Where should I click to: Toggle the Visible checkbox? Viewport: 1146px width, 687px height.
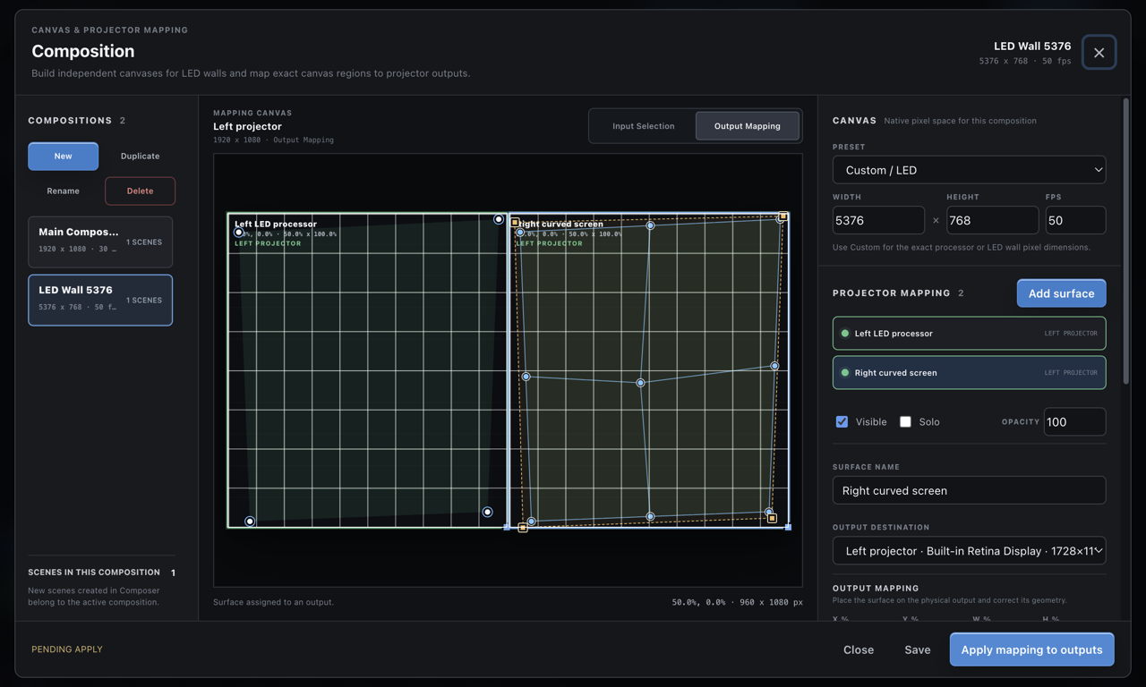pos(842,421)
